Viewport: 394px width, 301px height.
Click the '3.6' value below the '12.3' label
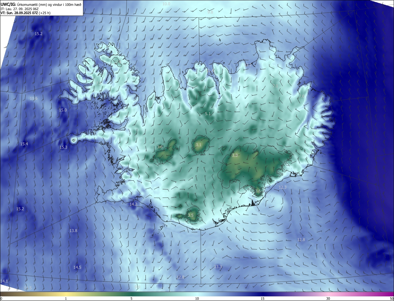[x=258, y=191]
